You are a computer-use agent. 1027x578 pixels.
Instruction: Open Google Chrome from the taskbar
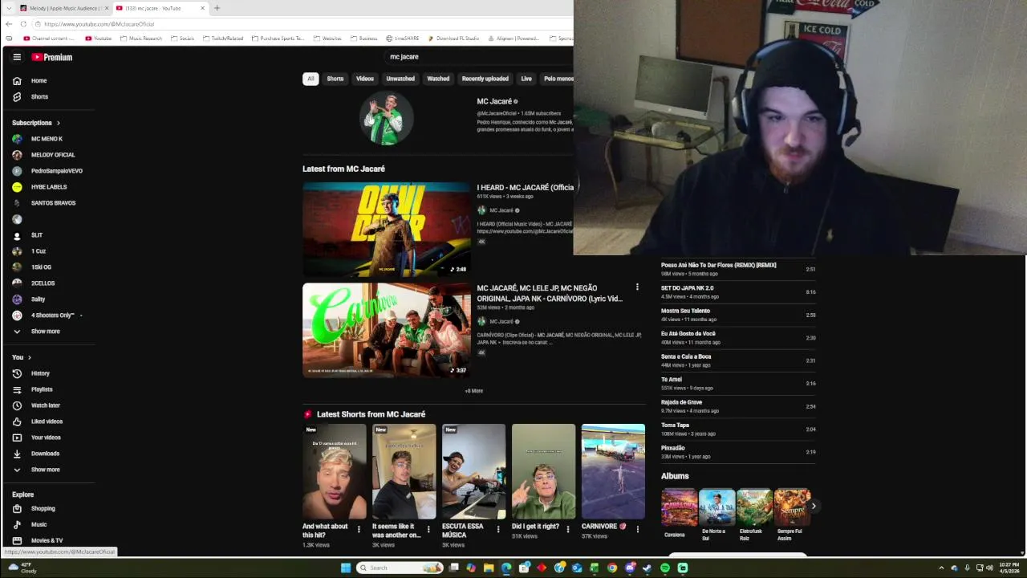pyautogui.click(x=612, y=568)
